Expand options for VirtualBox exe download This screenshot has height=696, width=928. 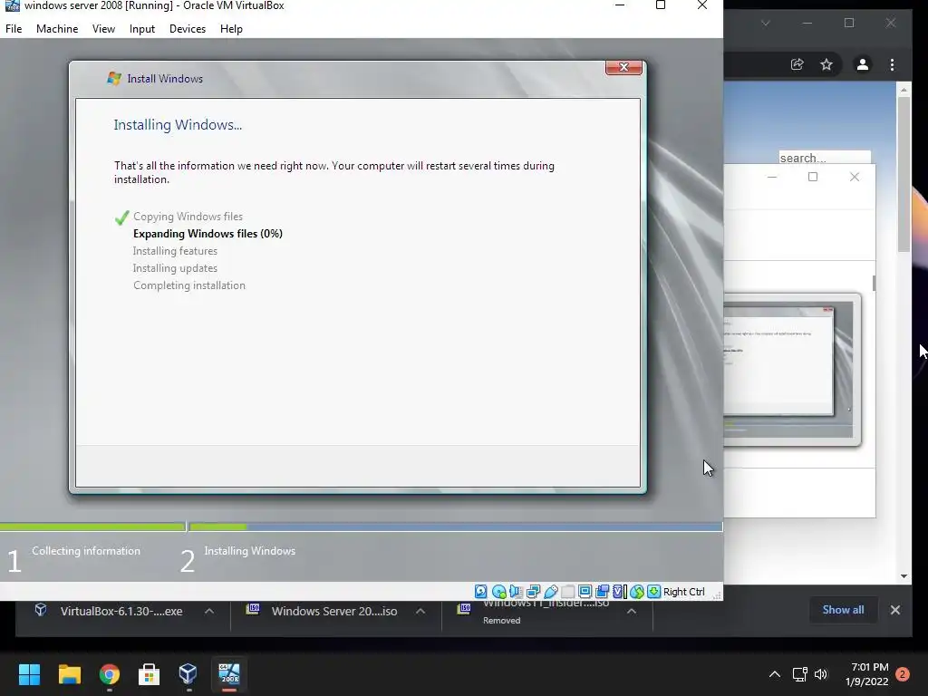pos(209,611)
